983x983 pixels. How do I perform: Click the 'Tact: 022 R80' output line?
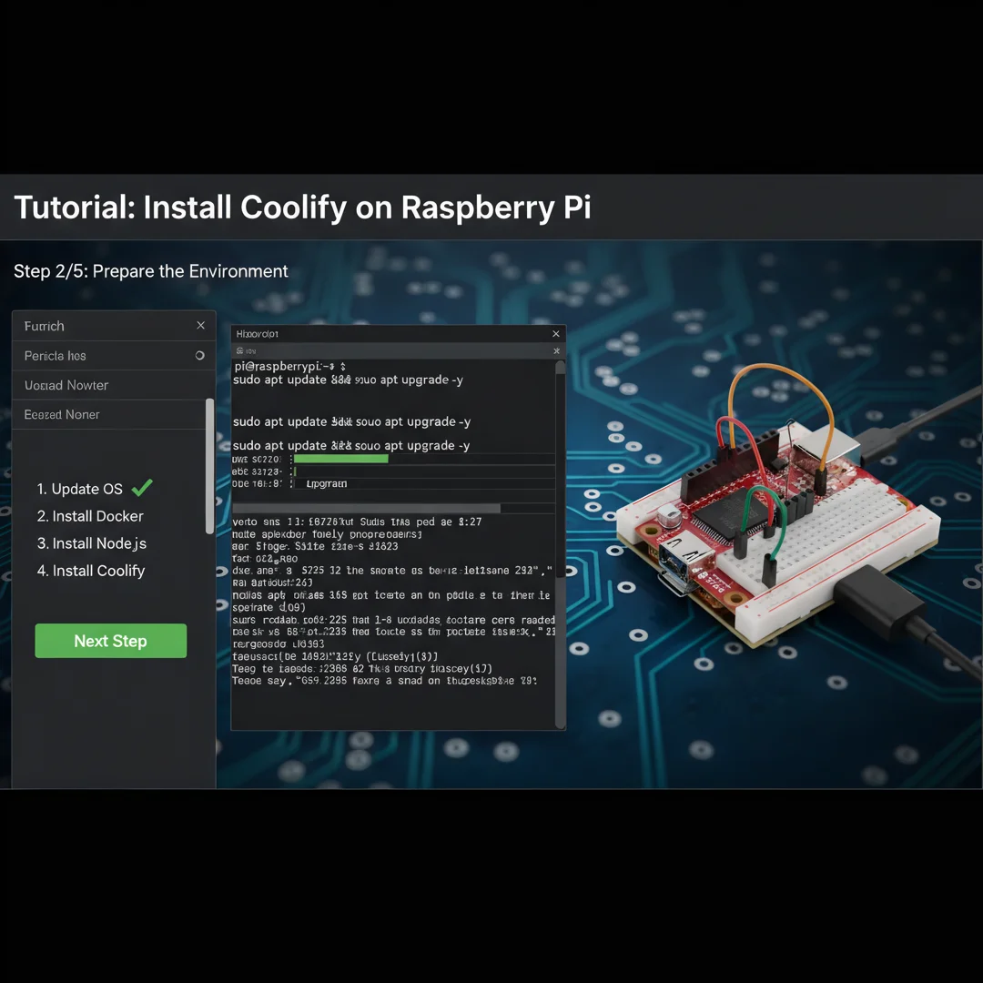[x=265, y=559]
